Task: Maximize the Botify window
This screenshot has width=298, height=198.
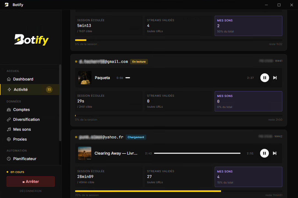Action: coord(279,5)
